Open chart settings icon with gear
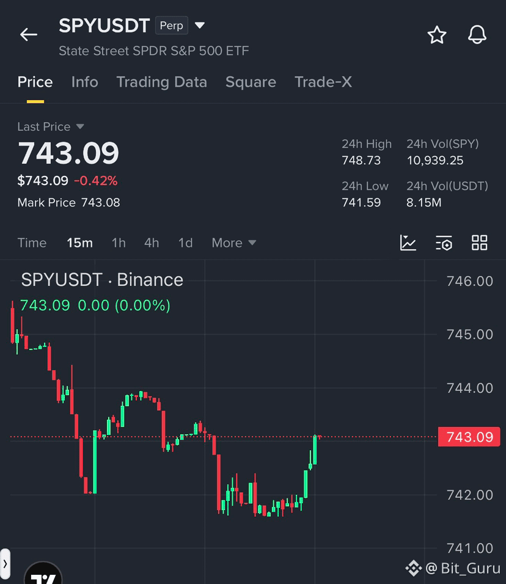This screenshot has height=584, width=506. point(444,243)
